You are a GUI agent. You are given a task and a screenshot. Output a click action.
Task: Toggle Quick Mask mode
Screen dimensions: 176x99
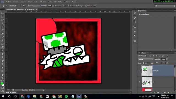(2, 88)
